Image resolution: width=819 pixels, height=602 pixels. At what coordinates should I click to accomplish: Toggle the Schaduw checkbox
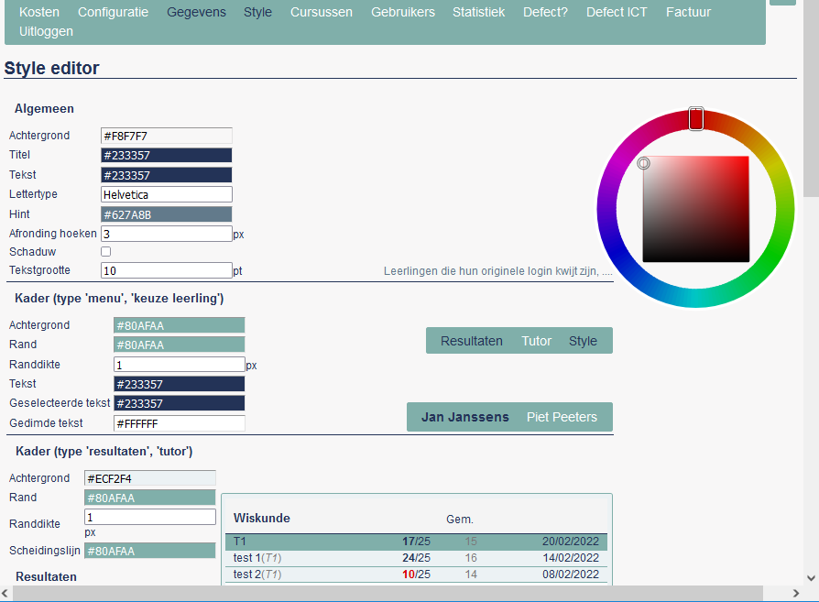[106, 252]
